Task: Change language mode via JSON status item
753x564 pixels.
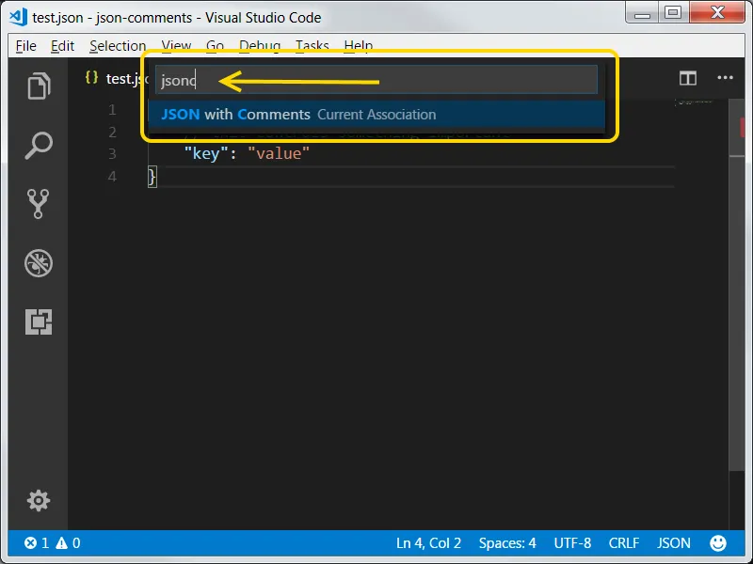Action: pos(674,543)
